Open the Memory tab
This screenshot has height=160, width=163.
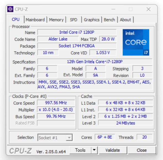pos(56,20)
